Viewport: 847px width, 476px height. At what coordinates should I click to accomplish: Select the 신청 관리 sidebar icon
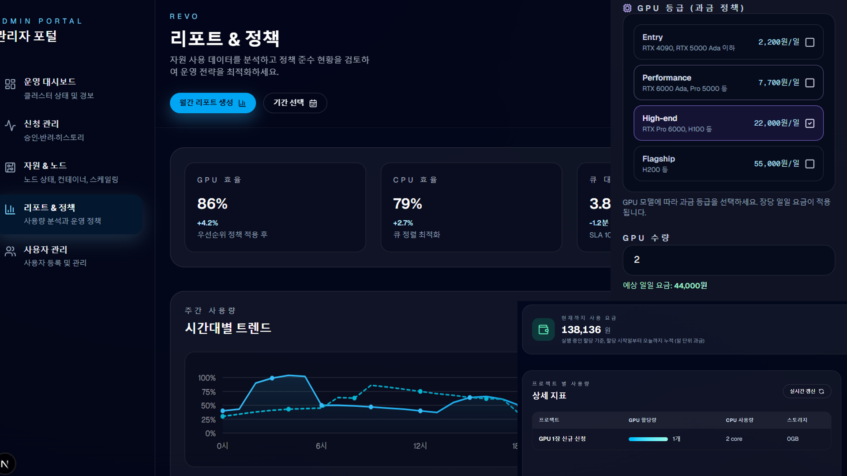click(10, 125)
